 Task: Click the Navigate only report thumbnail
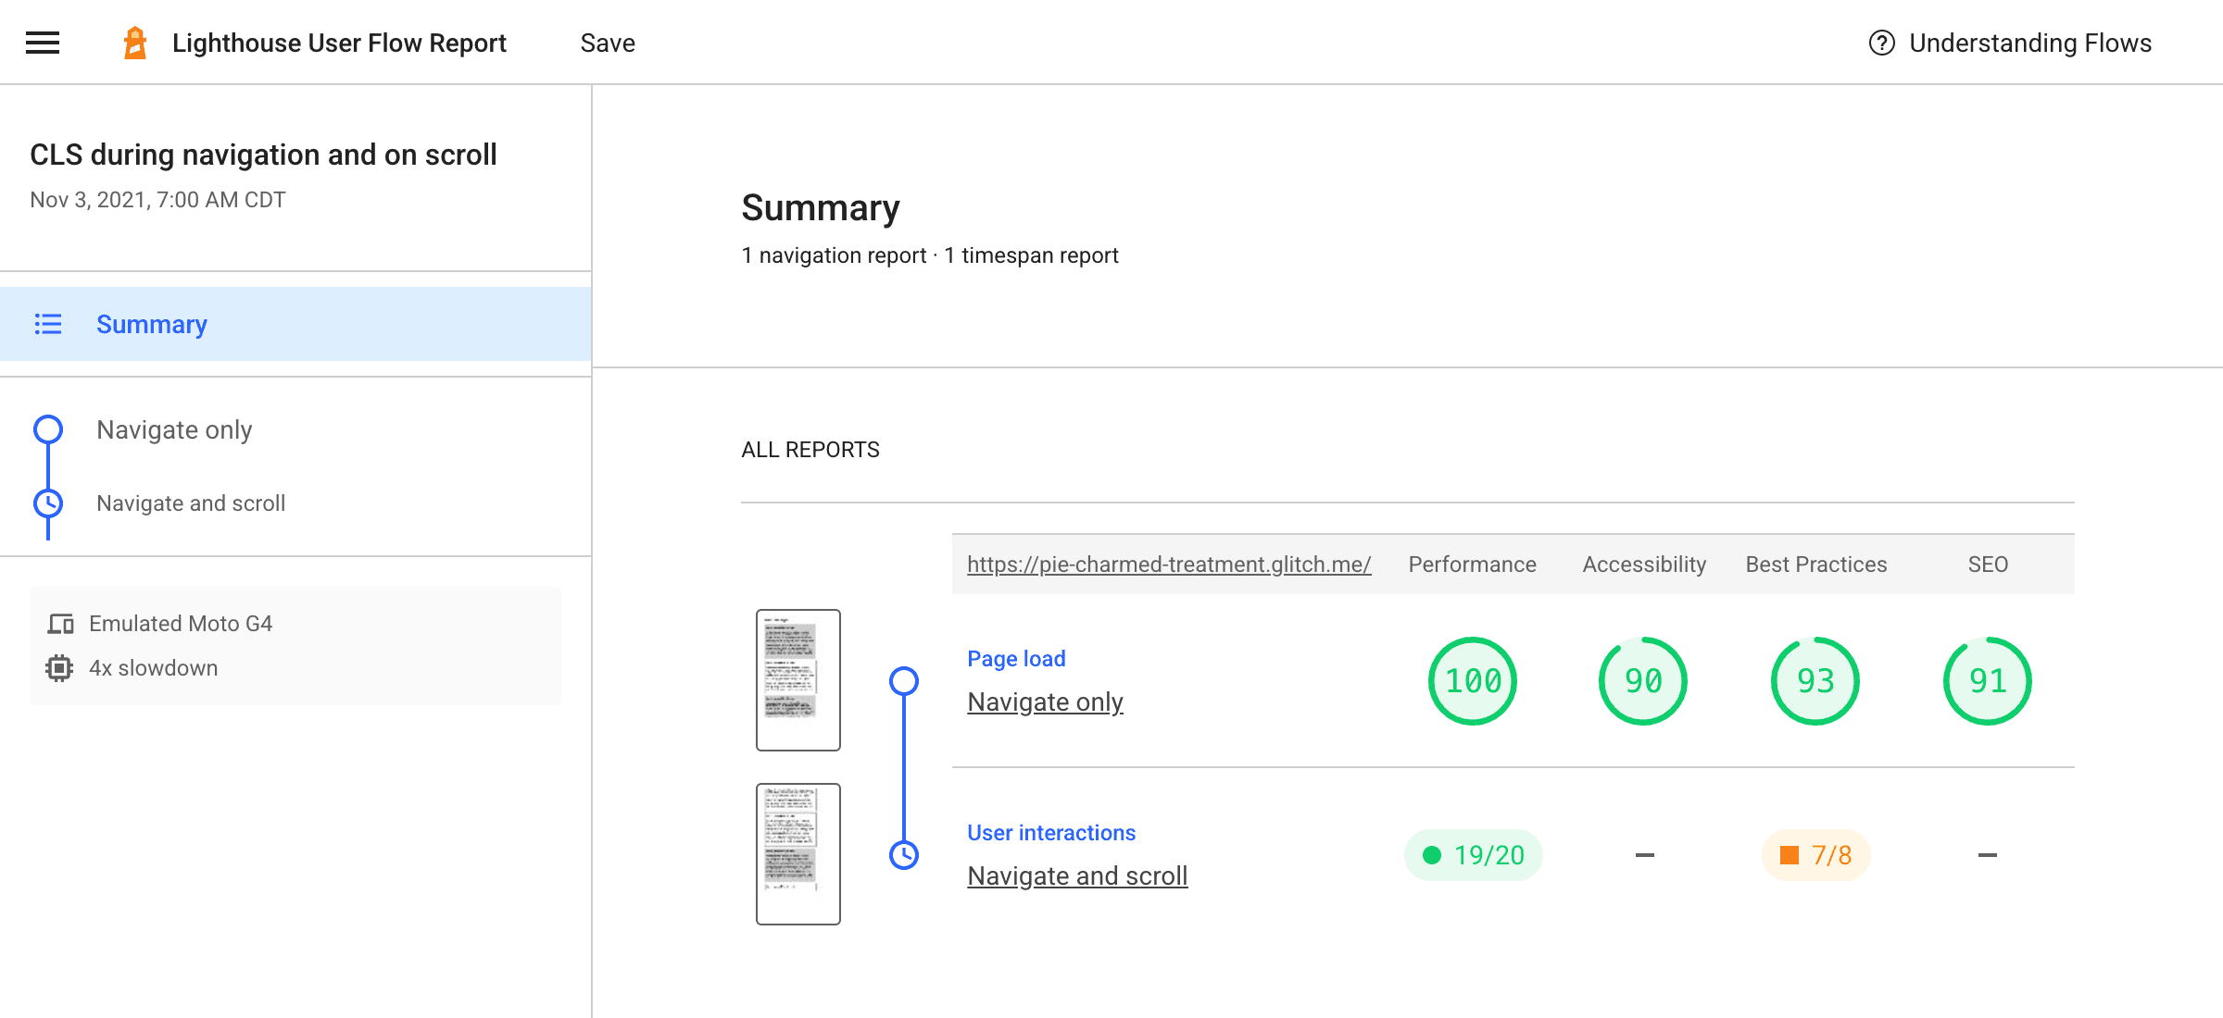[x=797, y=679]
